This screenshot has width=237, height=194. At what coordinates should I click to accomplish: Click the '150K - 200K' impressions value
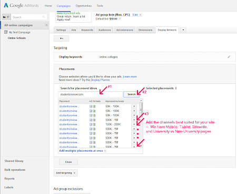(113, 124)
